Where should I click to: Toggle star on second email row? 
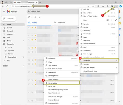click(32, 36)
